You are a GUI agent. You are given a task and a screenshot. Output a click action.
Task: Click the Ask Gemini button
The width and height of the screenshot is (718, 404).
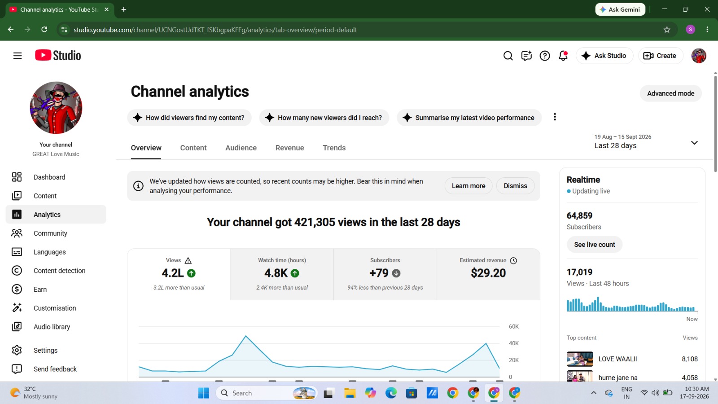coord(620,9)
